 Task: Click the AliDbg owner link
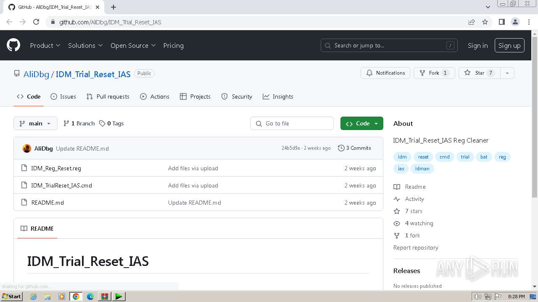36,74
